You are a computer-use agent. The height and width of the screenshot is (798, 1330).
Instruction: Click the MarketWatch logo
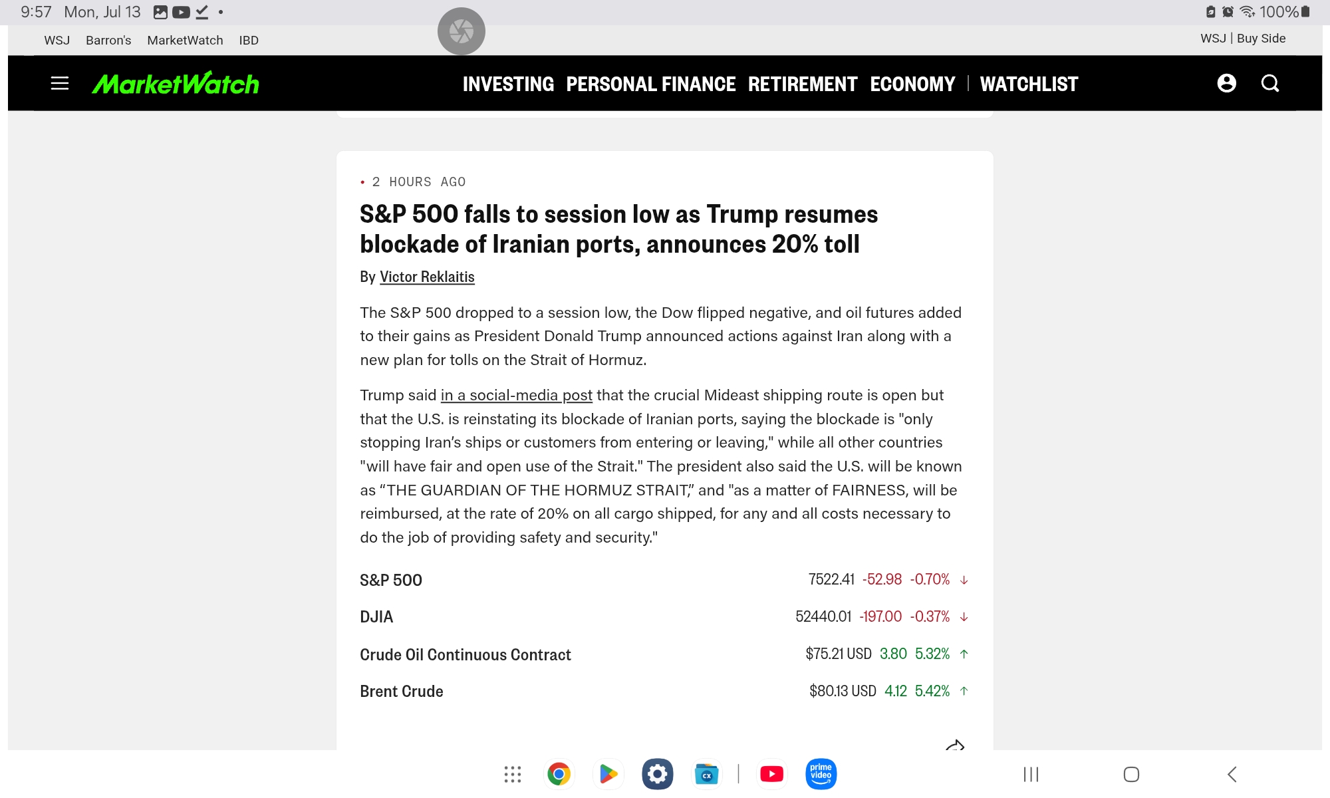pos(176,83)
